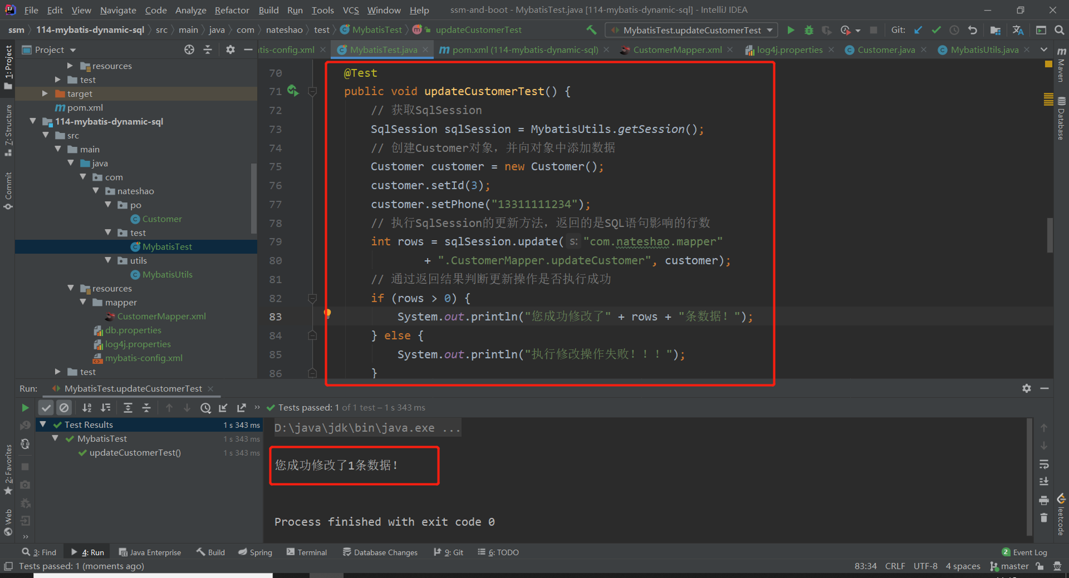
Task: Click the Translate icon in toolbar
Action: pyautogui.click(x=1018, y=30)
